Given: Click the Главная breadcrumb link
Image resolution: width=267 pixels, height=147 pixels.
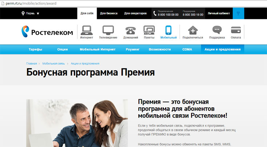Looking at the screenshot, I should [31, 63].
